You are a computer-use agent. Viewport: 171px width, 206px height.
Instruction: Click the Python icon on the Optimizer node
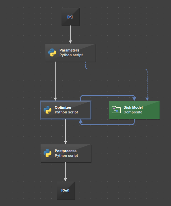[48, 110]
